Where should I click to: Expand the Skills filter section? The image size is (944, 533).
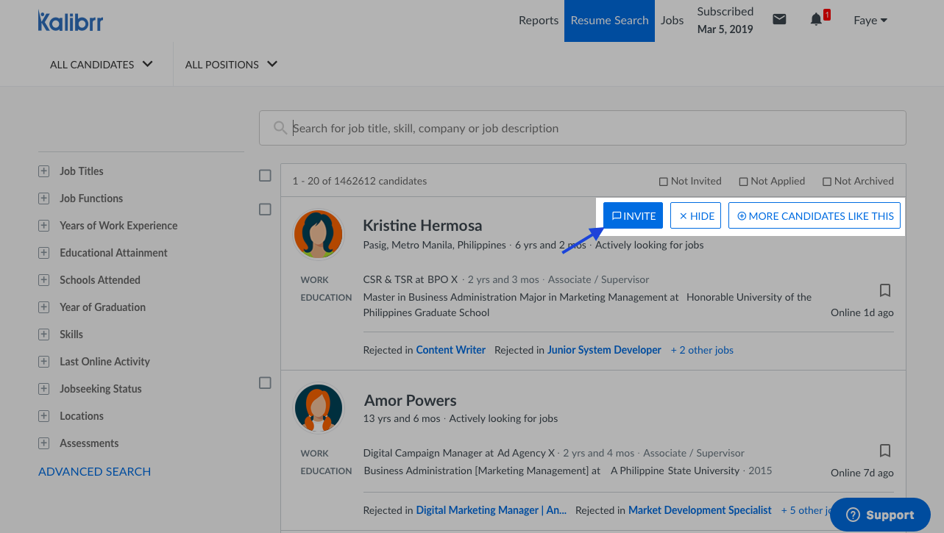[x=43, y=335]
